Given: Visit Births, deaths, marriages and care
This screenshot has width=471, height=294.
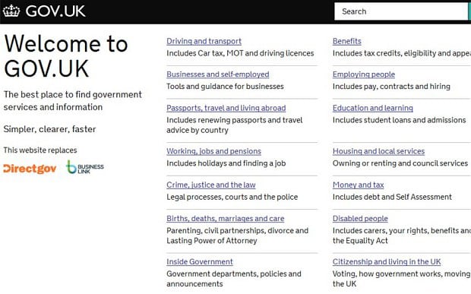Looking at the screenshot, I should (x=226, y=218).
